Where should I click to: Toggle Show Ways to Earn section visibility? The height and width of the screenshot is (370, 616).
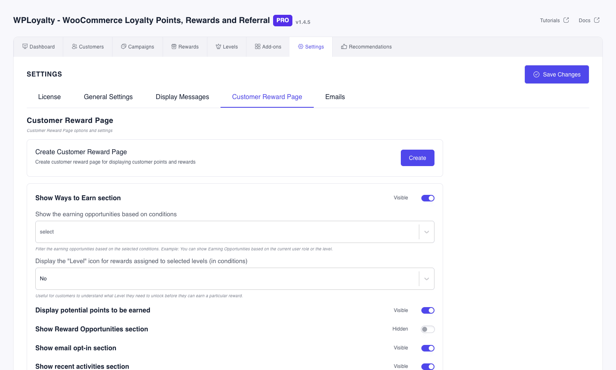coord(428,198)
